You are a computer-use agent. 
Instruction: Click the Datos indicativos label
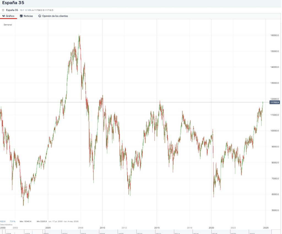coord(7,224)
